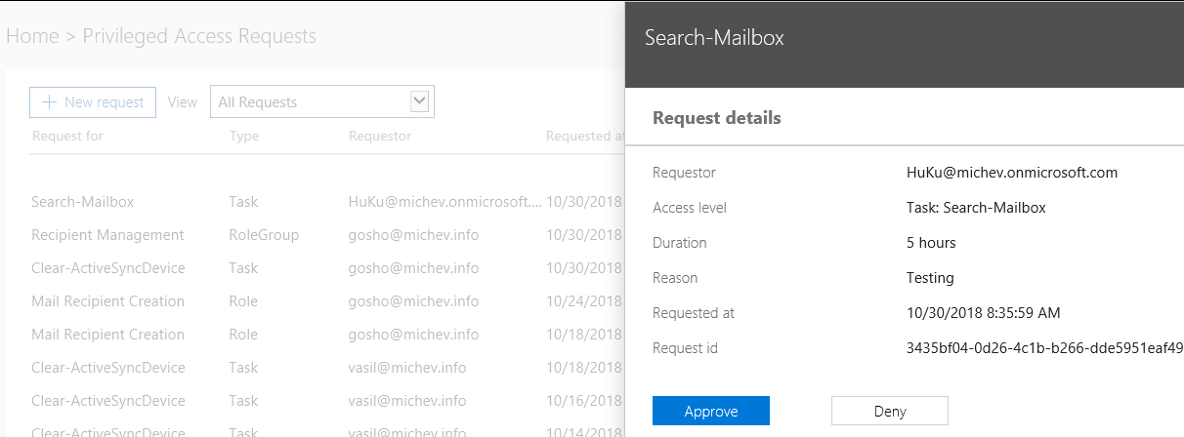The height and width of the screenshot is (437, 1184).
Task: Select the Recipient Management request row
Action: (107, 235)
